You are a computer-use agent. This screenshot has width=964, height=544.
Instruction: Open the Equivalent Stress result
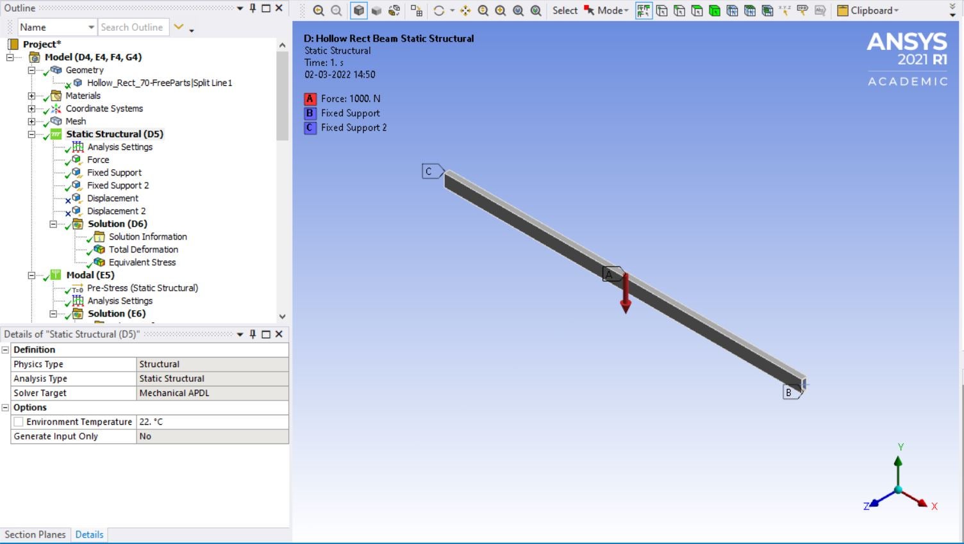[x=142, y=262]
